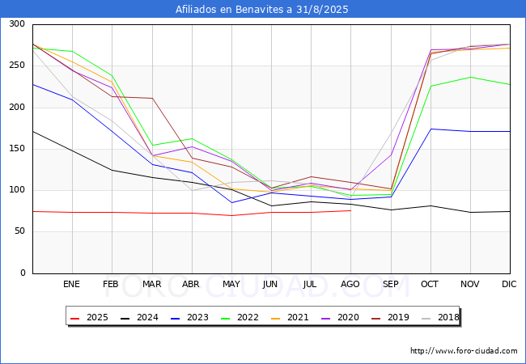Select the red 2025 legend color swatch
526x364 pixels.
click(74, 318)
